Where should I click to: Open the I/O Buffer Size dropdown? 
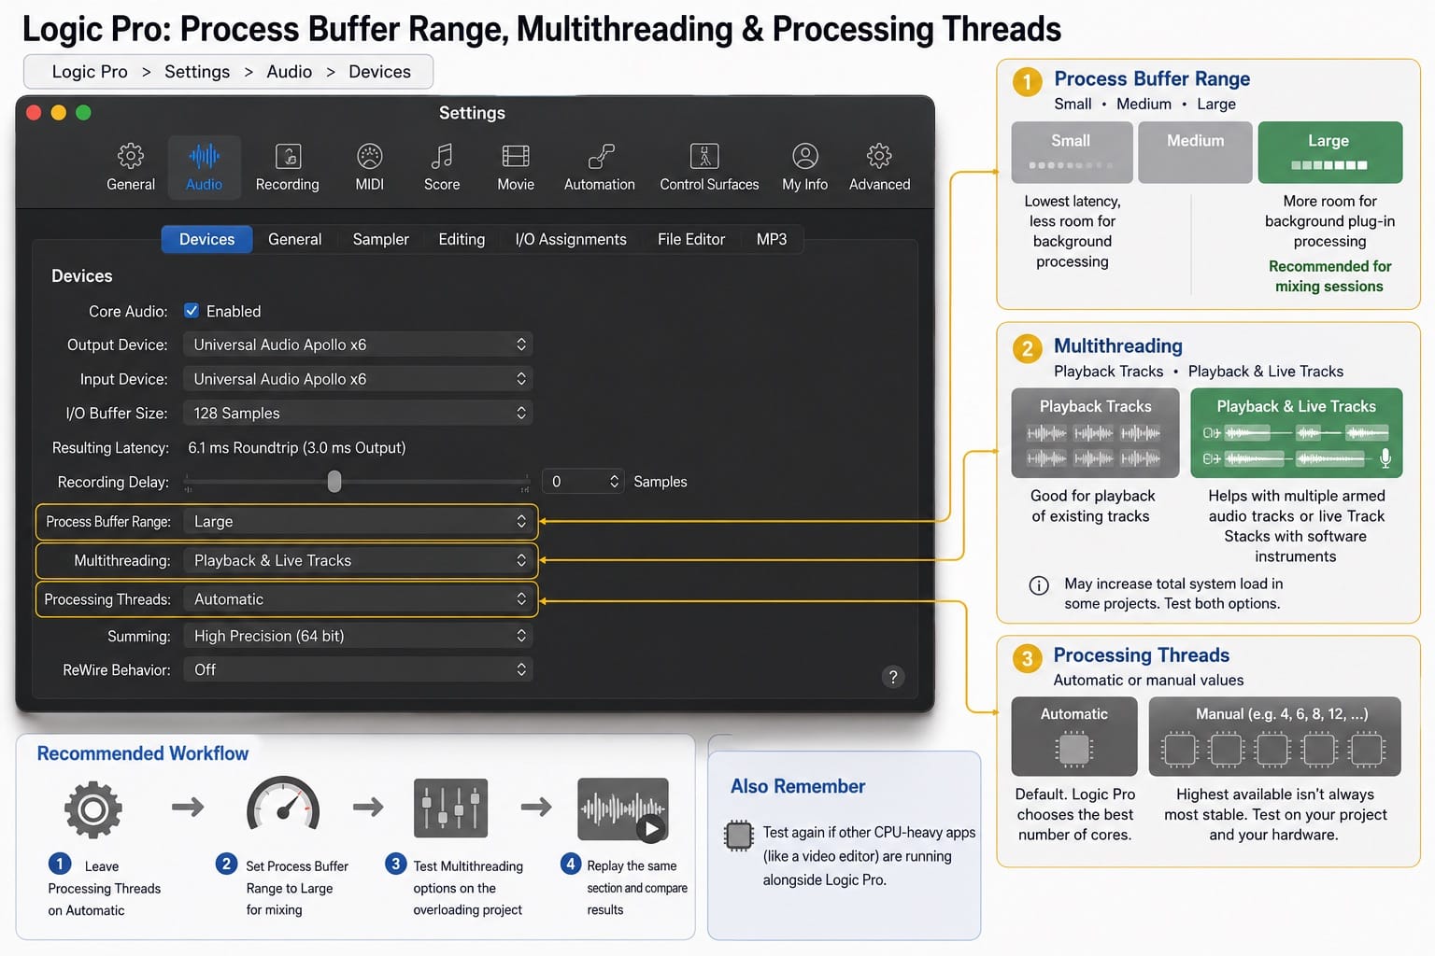[358, 413]
